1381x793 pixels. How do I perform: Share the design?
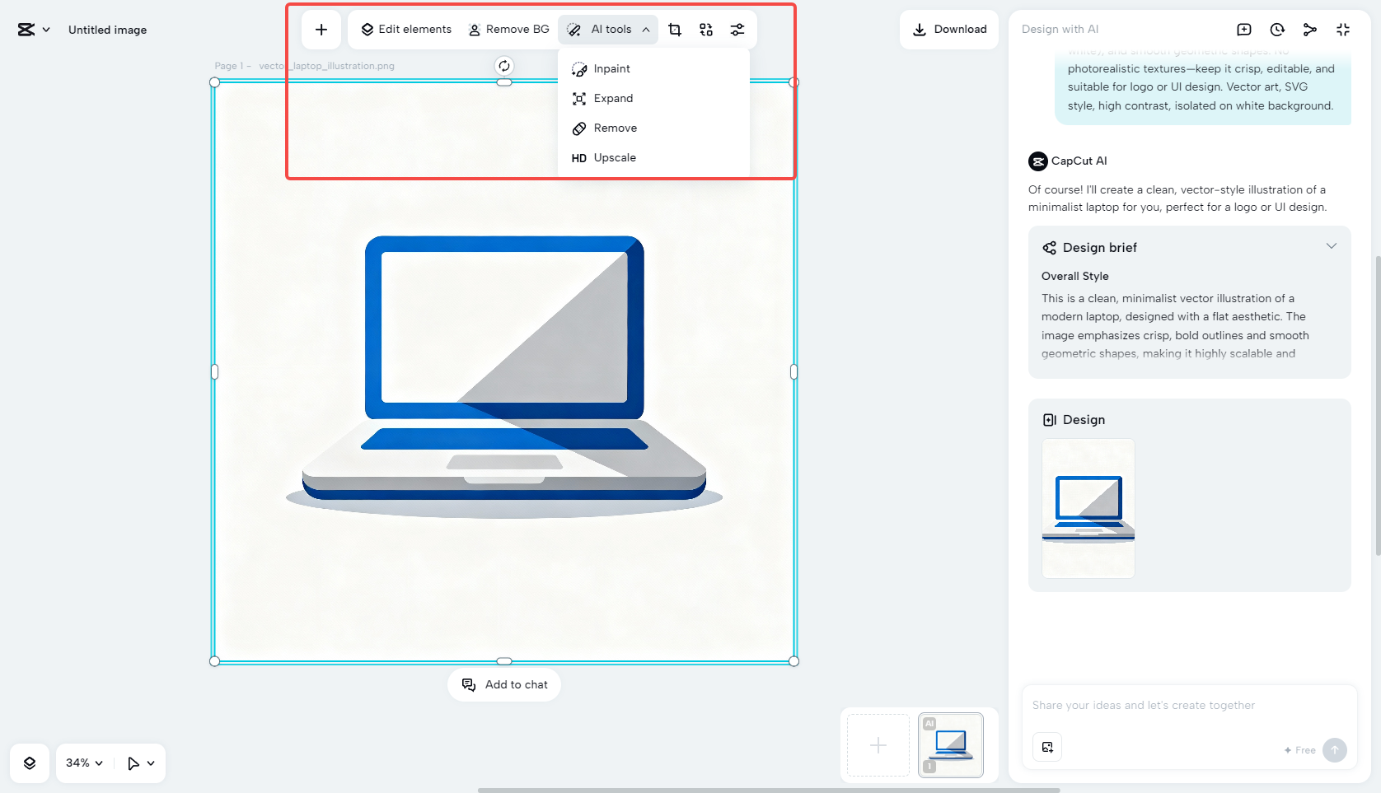click(1309, 29)
